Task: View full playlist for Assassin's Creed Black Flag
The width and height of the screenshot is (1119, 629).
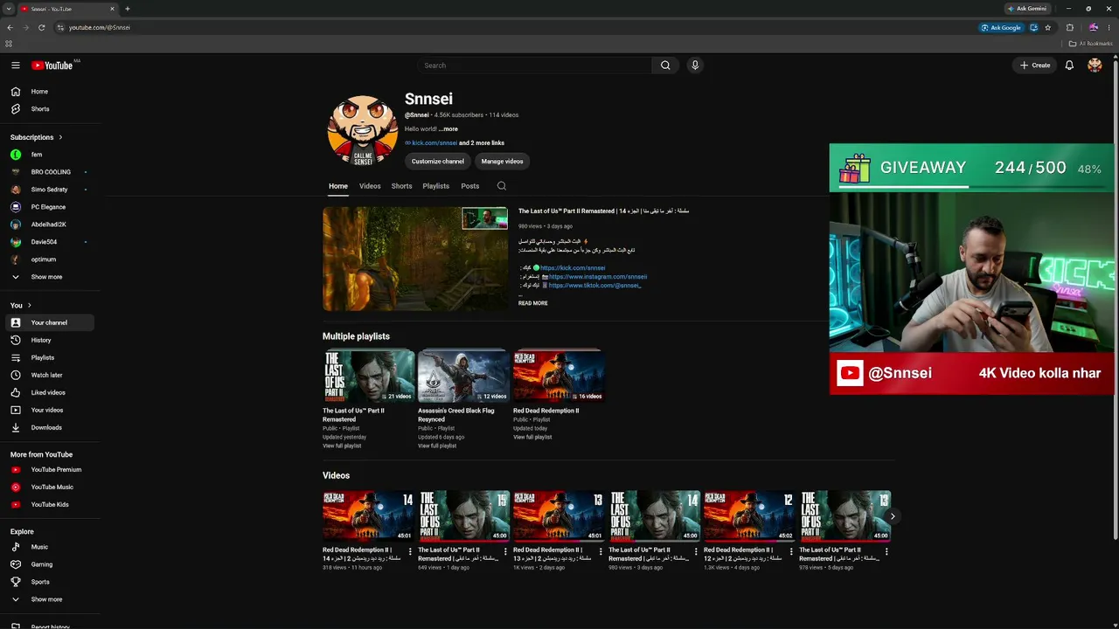Action: click(437, 446)
